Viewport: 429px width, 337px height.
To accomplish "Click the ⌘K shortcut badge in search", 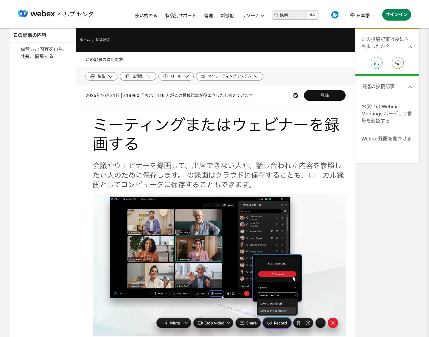I will (312, 15).
